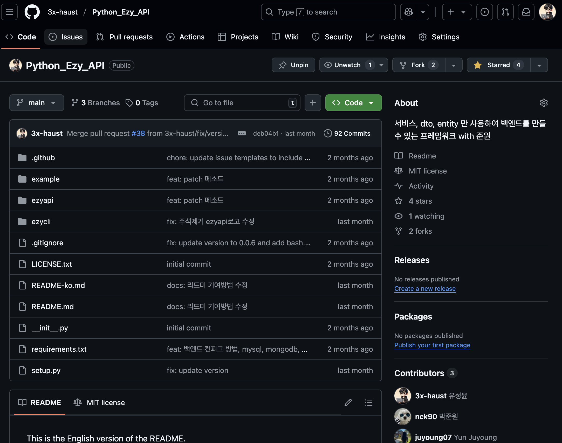Viewport: 562px width, 443px height.
Task: Toggle Unwatch for this repository
Action: 348,65
